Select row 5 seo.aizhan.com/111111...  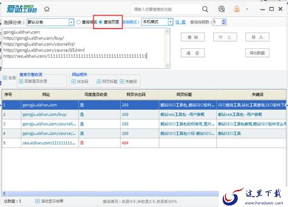click(x=144, y=143)
